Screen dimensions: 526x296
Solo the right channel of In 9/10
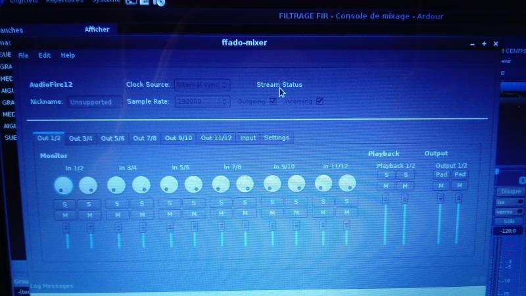point(297,202)
